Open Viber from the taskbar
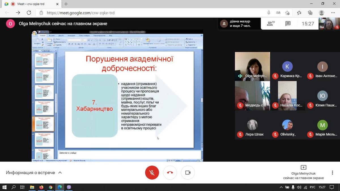 tap(69, 187)
